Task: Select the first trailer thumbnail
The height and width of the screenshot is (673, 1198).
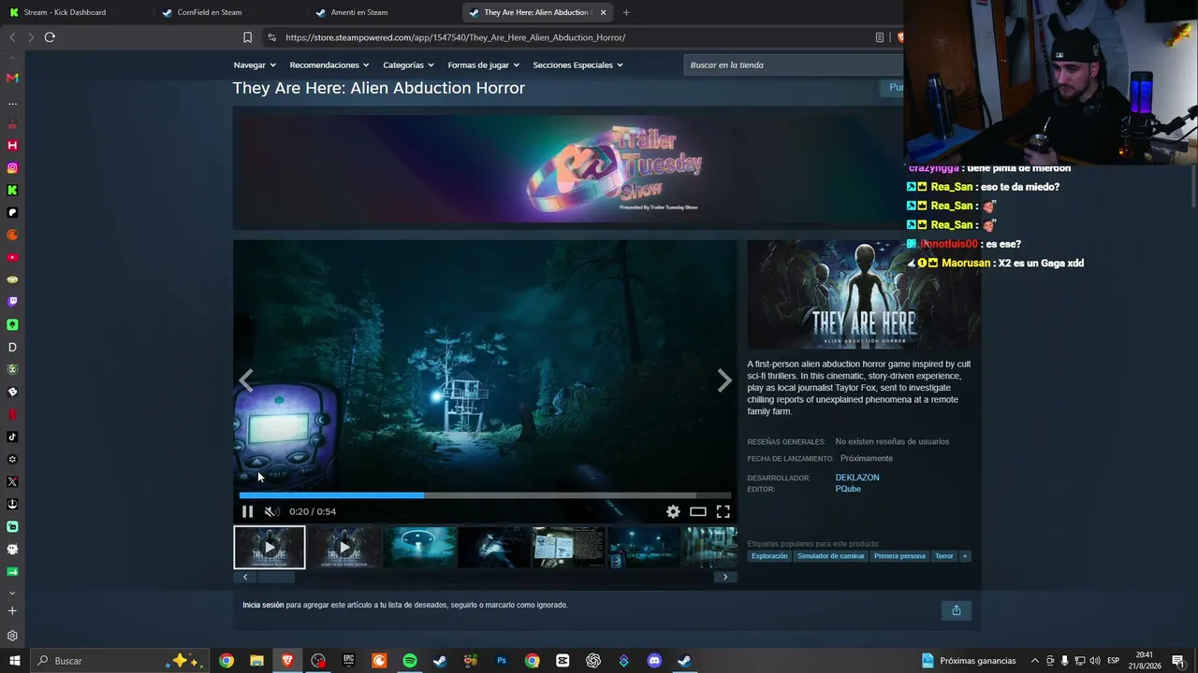Action: [x=270, y=548]
